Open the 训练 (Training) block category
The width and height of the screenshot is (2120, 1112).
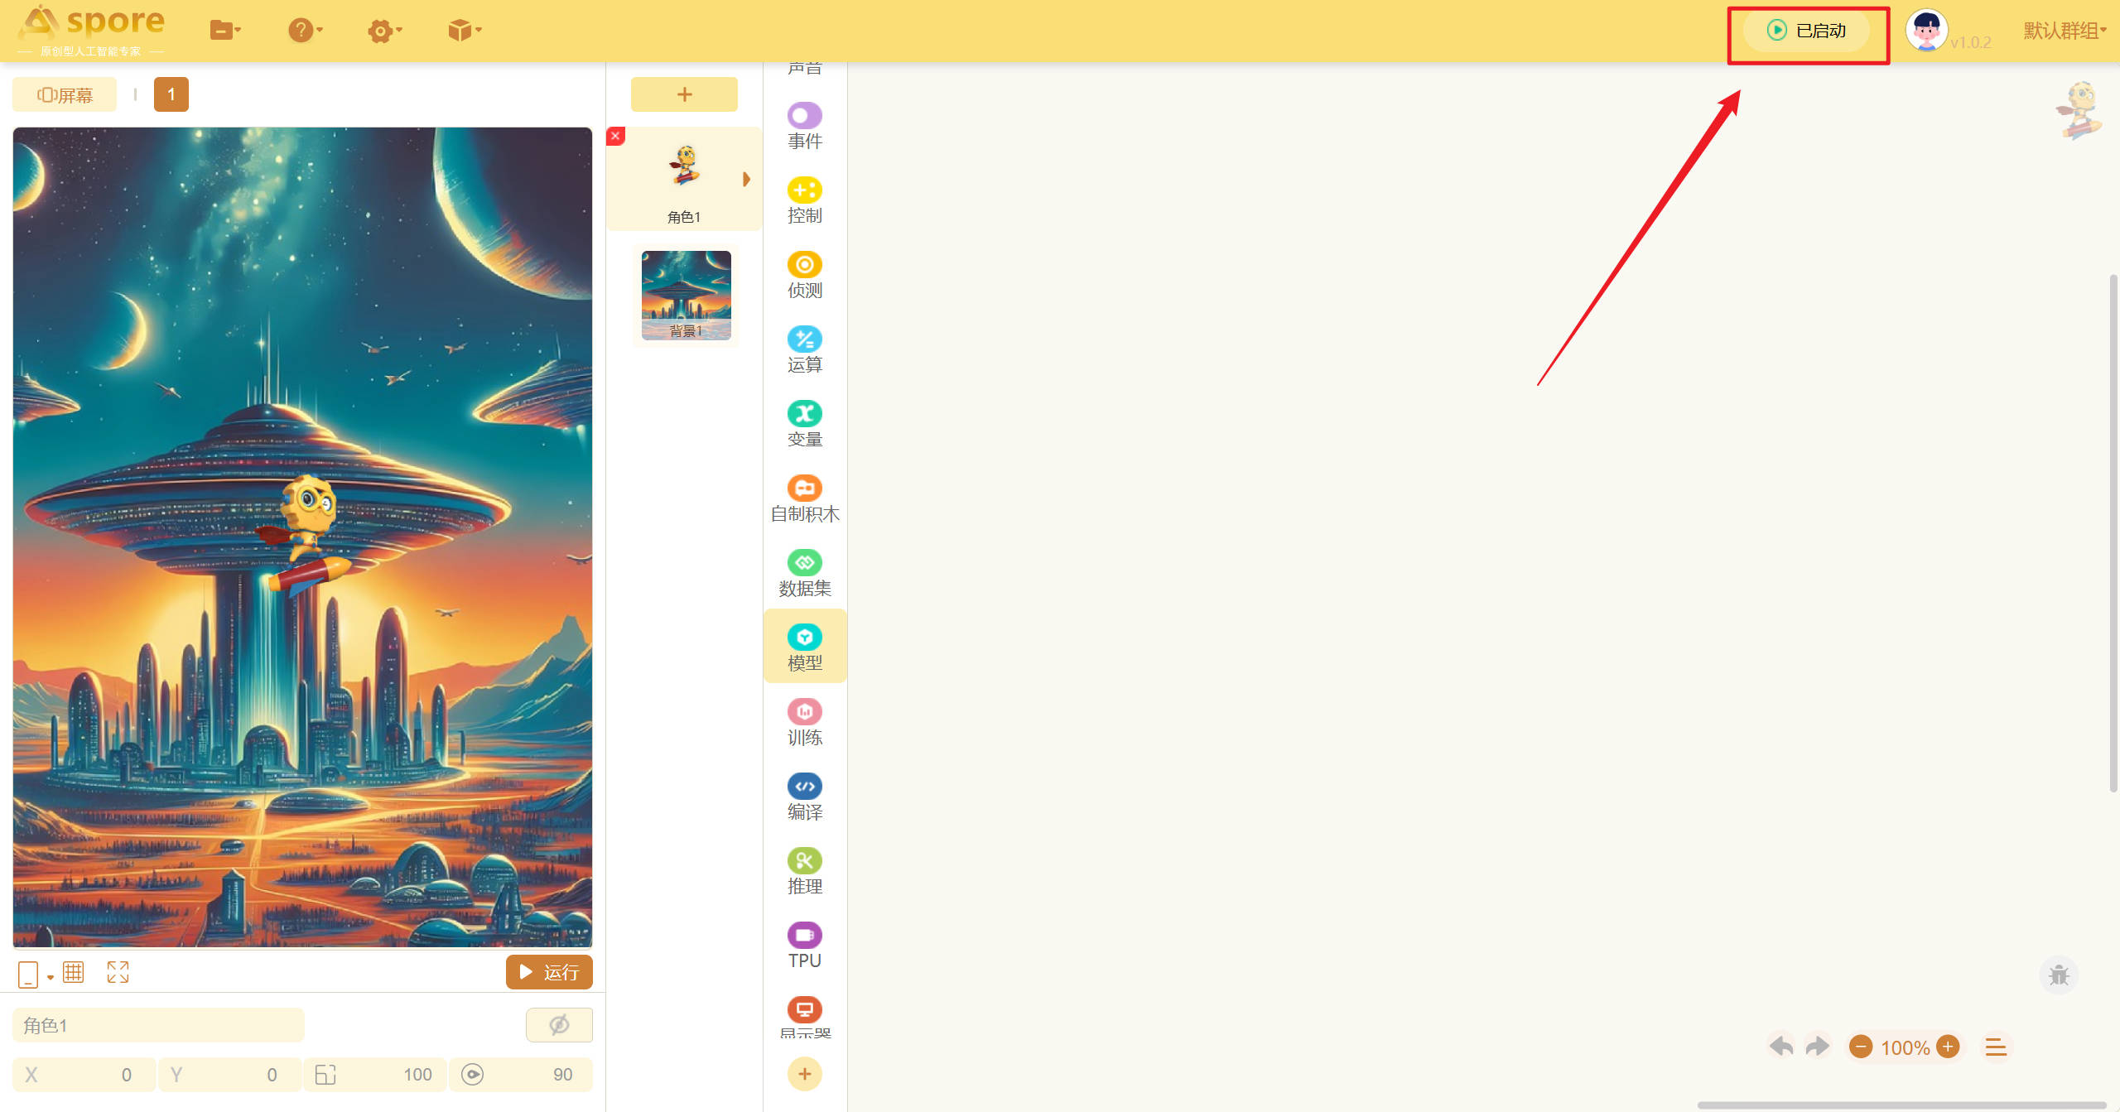(x=804, y=722)
